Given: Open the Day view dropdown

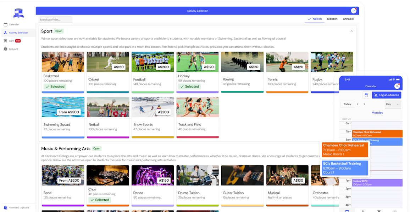Looking at the screenshot, I should (393, 104).
